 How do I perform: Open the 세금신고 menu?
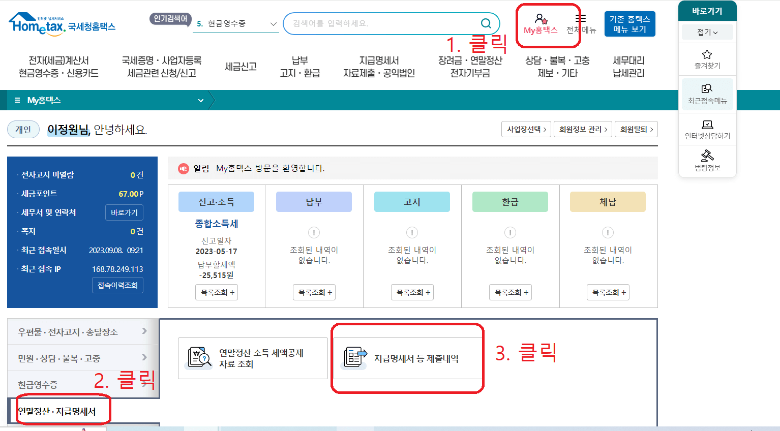[x=241, y=66]
